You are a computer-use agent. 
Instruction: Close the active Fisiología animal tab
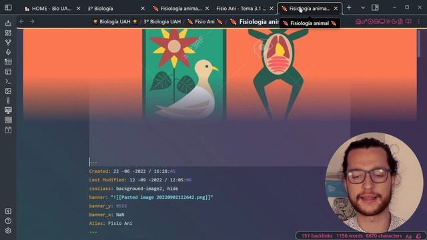[336, 9]
